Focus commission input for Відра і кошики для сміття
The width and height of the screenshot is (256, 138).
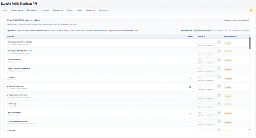[207, 68]
